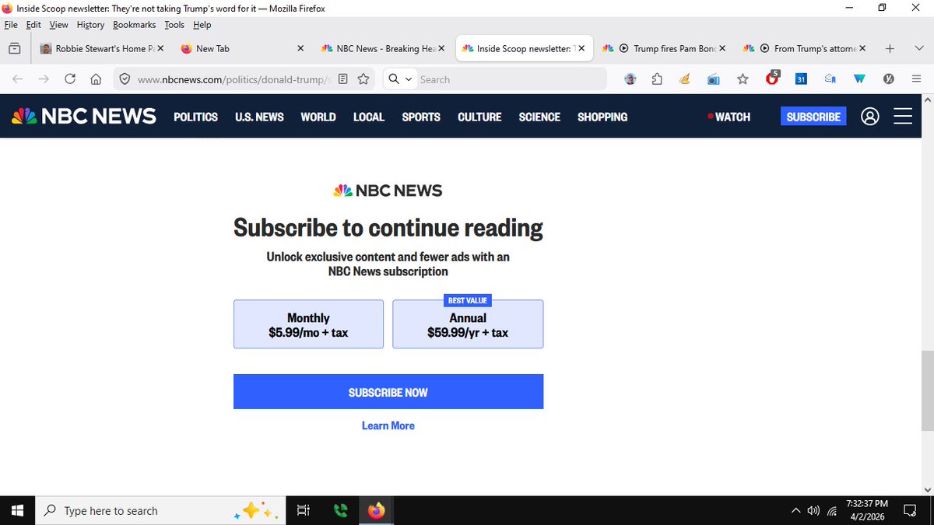Click the orange feather extension icon
The image size is (934, 525).
pyautogui.click(x=685, y=79)
